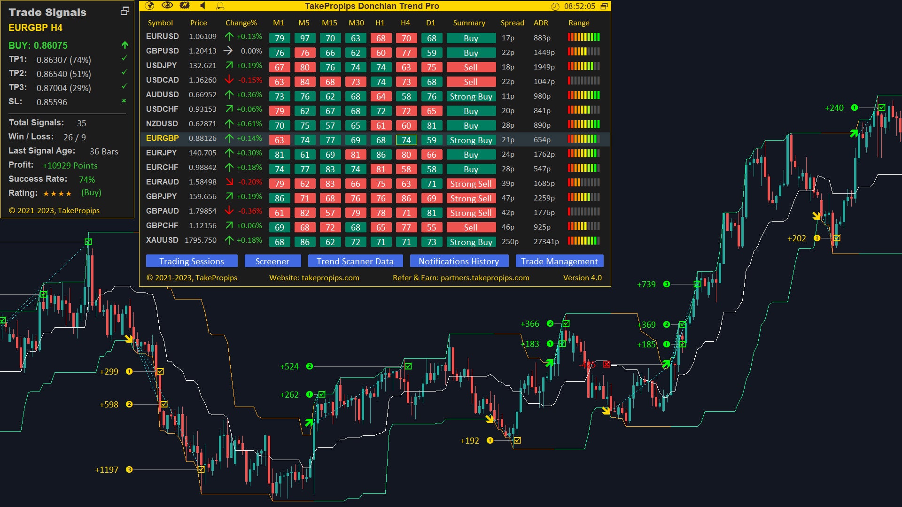Click GBPJPY range color bar
This screenshot has width=902, height=507.
[583, 197]
